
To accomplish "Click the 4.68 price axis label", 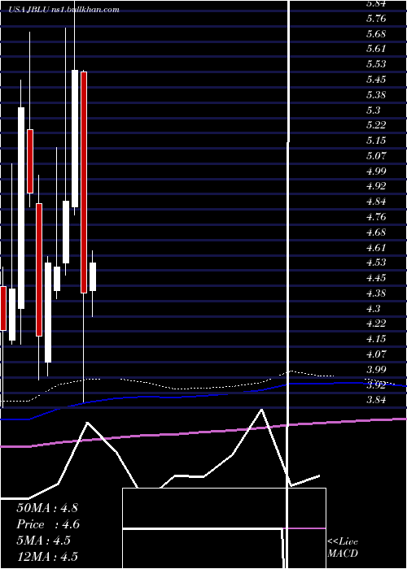I will [x=376, y=232].
